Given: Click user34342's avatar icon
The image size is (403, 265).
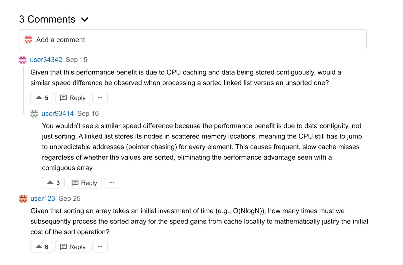Looking at the screenshot, I should click(23, 60).
